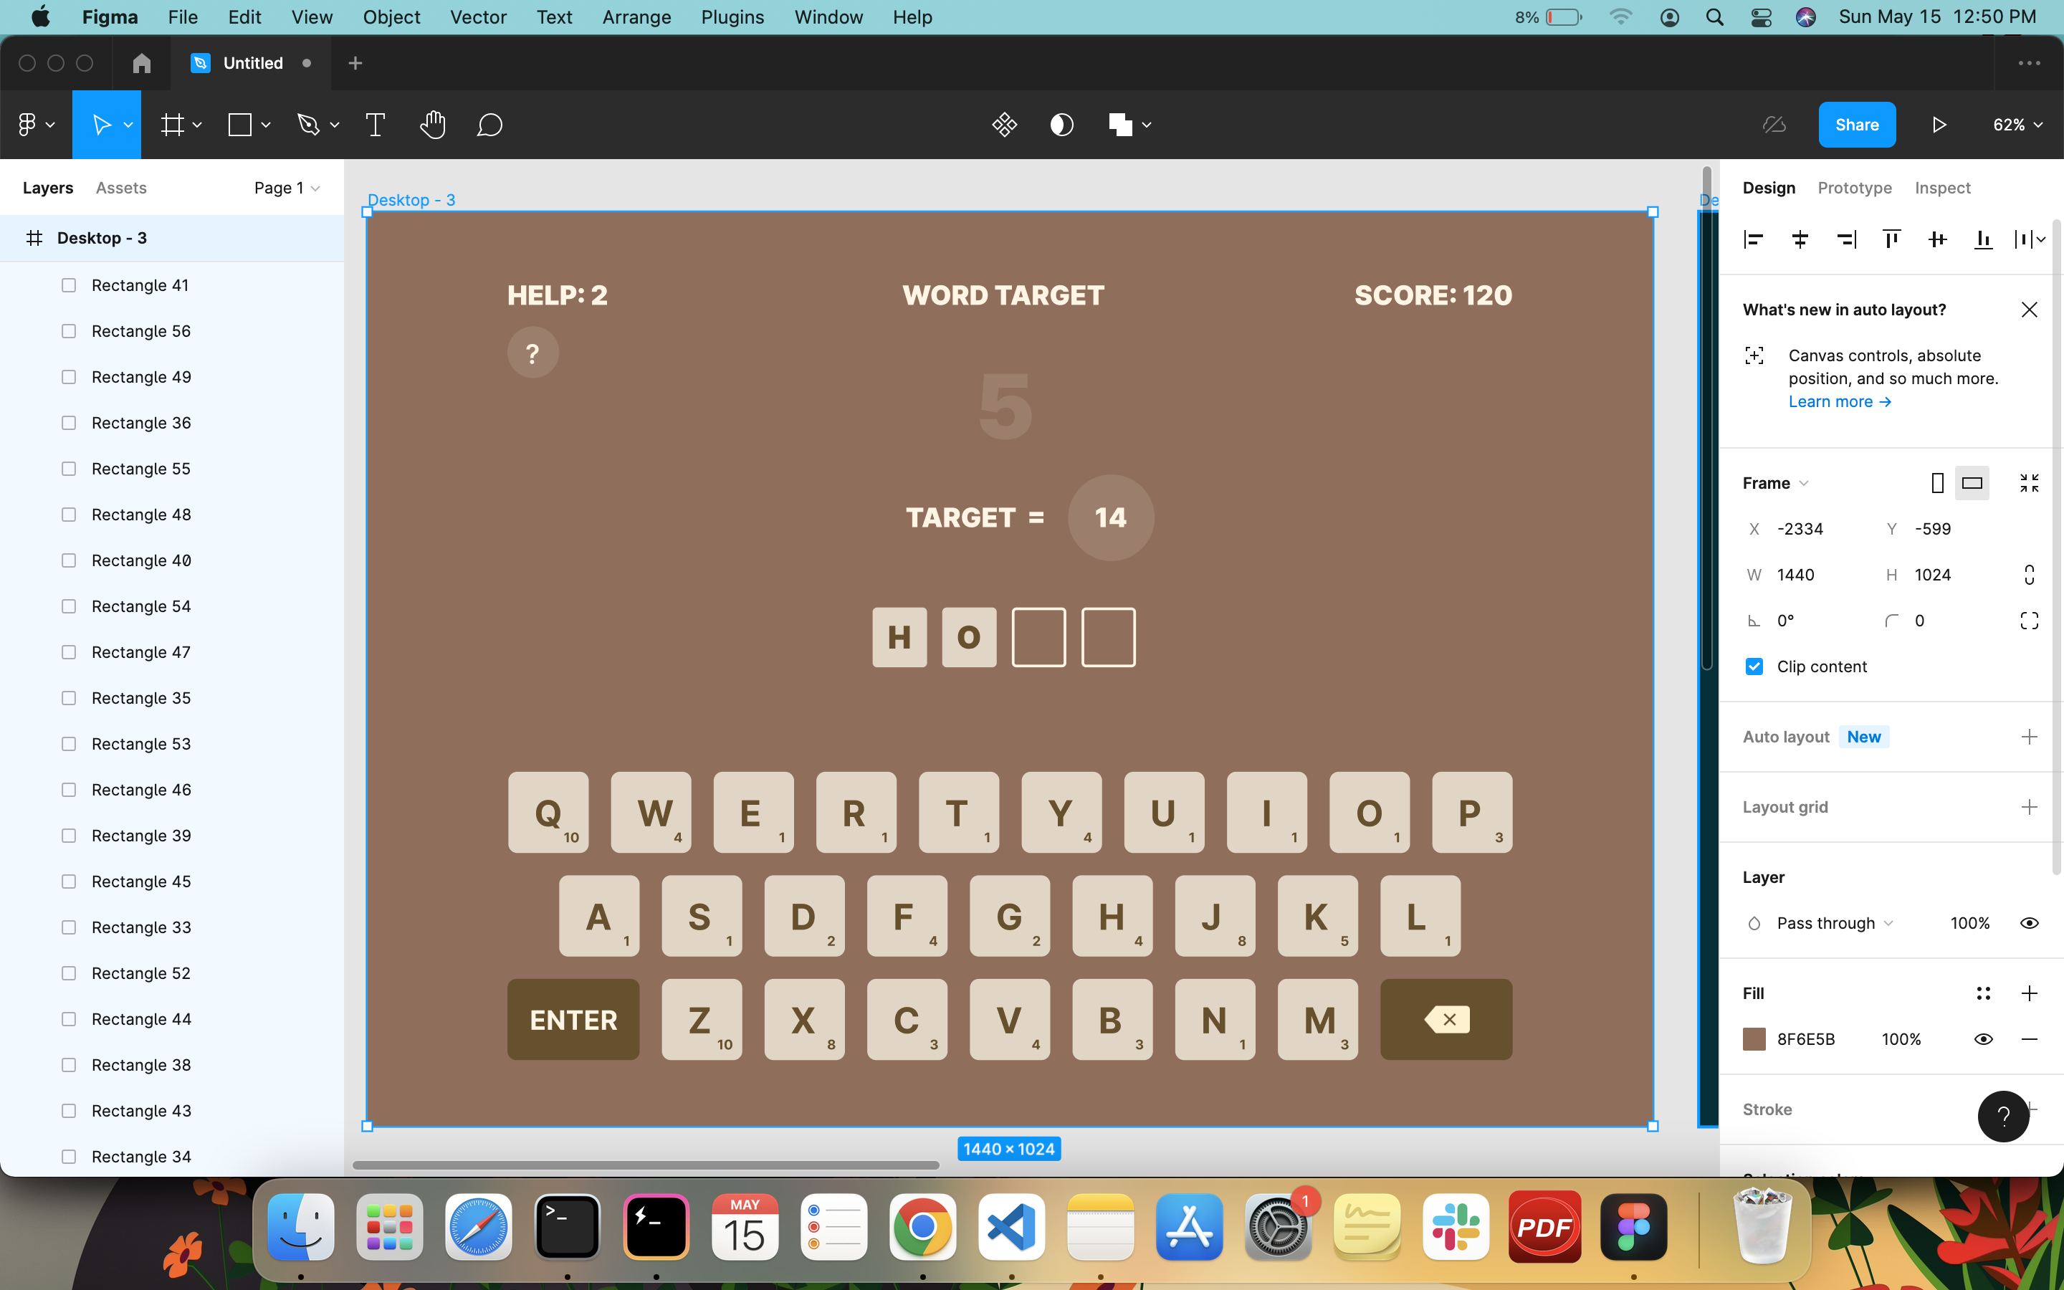Click the blue Share button
2064x1290 pixels.
[x=1857, y=125]
